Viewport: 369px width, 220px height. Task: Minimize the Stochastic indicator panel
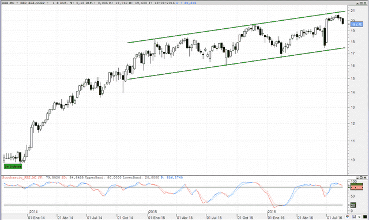(357, 178)
